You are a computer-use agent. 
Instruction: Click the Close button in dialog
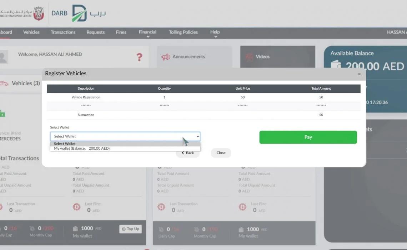221,153
